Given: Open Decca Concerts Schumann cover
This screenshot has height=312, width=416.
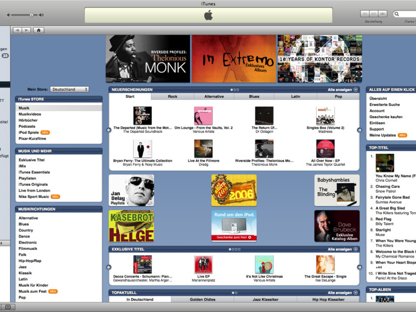Looking at the screenshot, I should coord(143,264).
